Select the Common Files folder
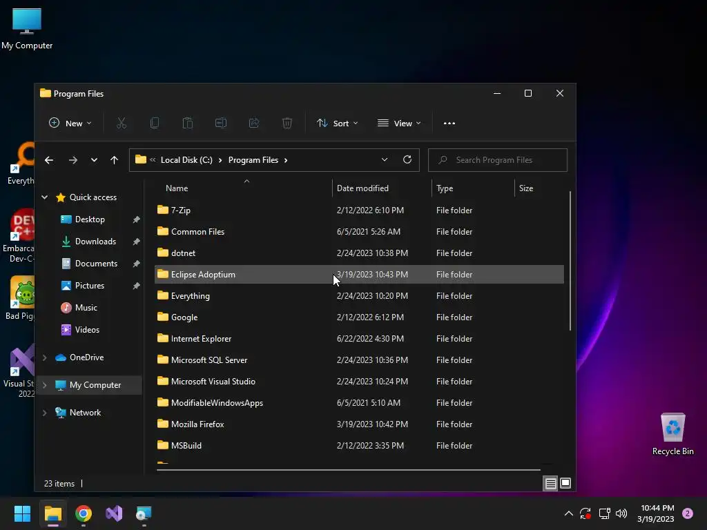 [359, 232]
